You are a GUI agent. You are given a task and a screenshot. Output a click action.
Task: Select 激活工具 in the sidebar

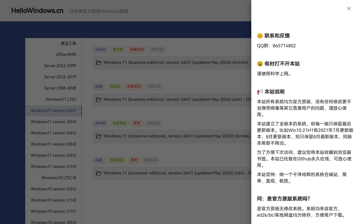click(54, 43)
